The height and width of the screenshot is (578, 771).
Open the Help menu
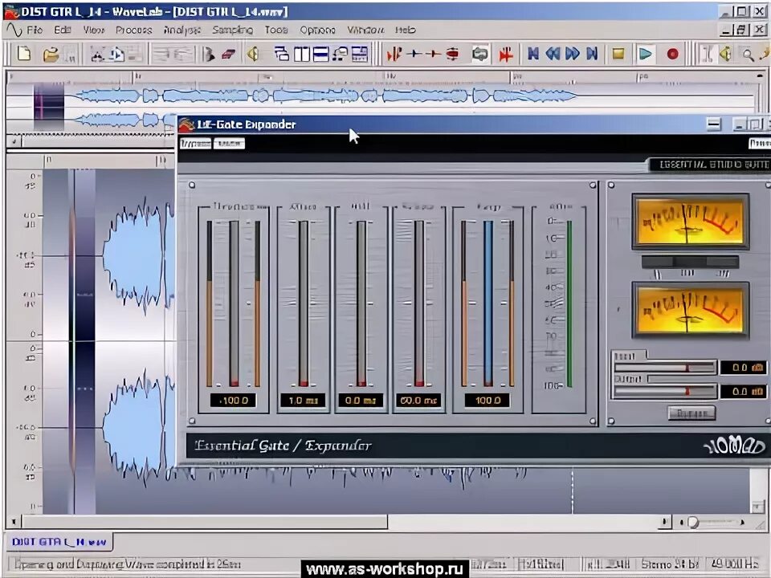[405, 30]
